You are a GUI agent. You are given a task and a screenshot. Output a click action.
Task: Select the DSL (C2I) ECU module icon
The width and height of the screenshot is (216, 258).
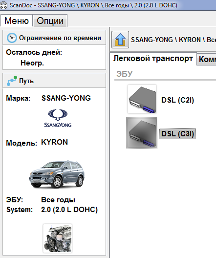point(142,99)
